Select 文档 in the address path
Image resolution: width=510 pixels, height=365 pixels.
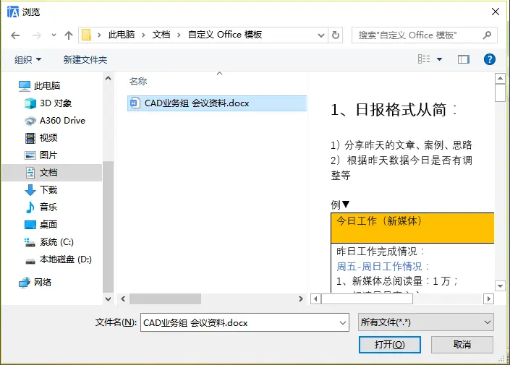click(161, 35)
